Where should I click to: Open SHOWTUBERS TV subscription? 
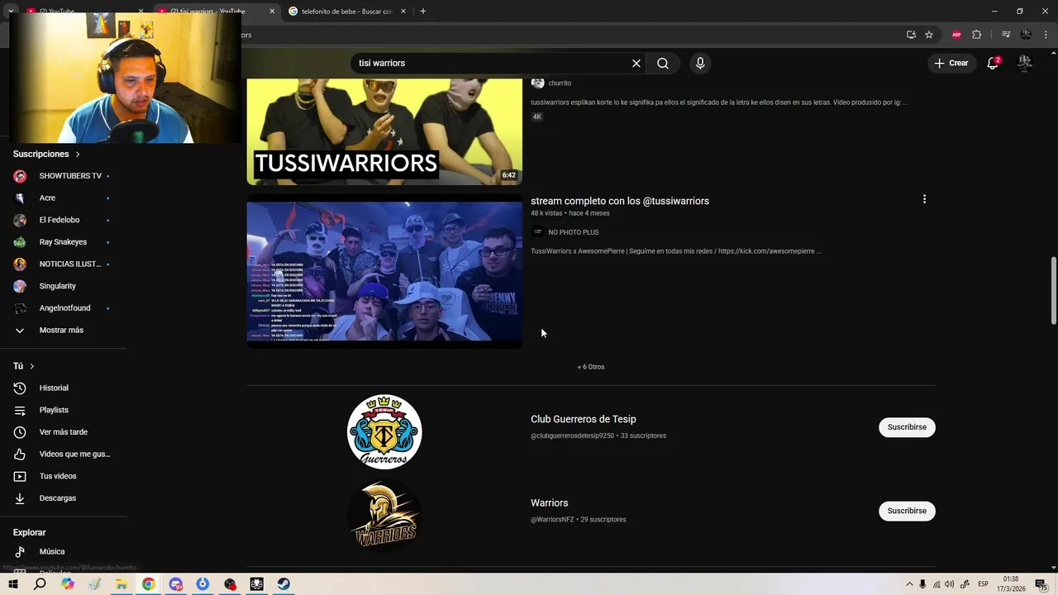pyautogui.click(x=64, y=176)
